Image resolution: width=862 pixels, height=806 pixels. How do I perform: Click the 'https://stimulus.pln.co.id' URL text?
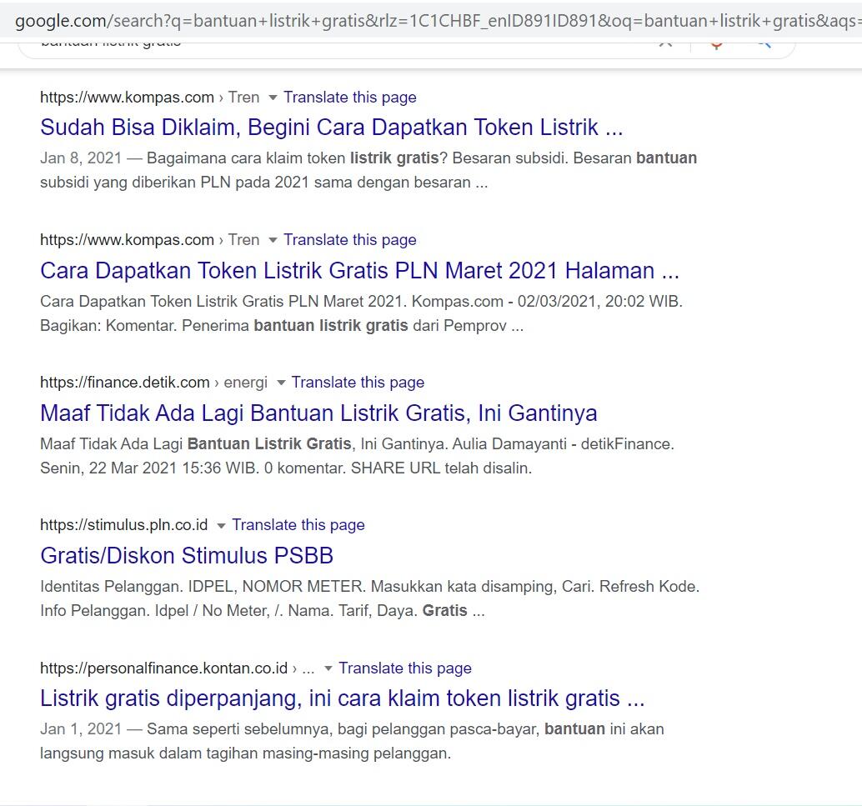[123, 524]
